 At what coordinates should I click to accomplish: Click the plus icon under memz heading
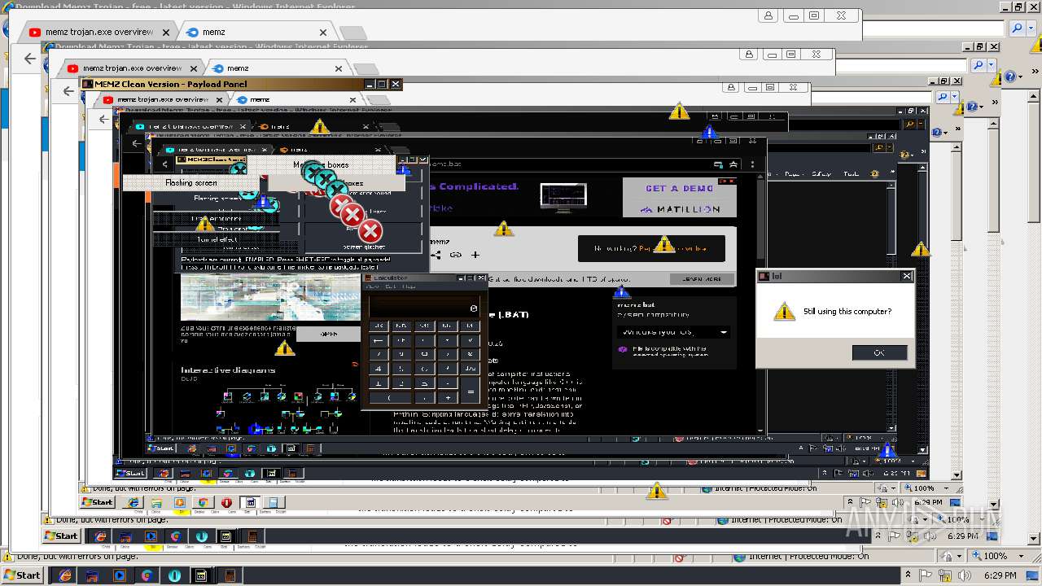pos(475,255)
